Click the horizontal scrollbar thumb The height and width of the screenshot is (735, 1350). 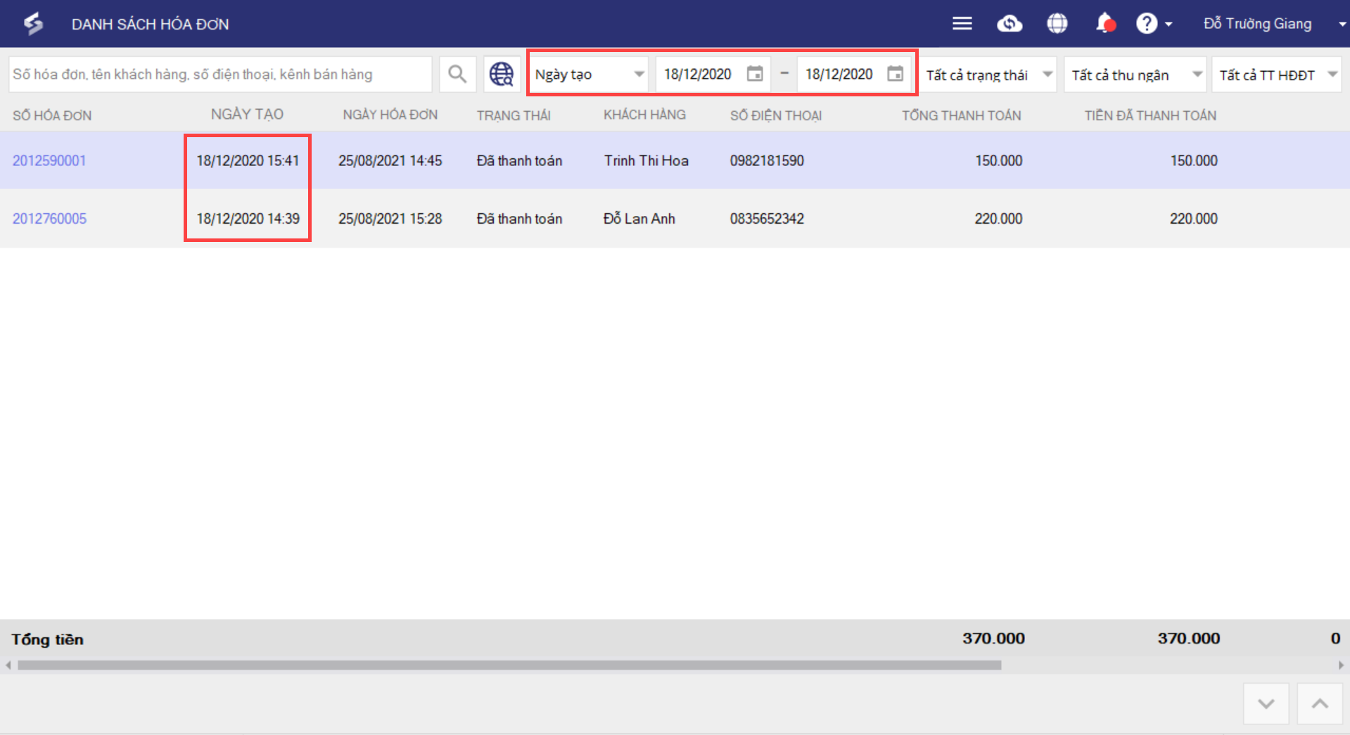pos(509,665)
